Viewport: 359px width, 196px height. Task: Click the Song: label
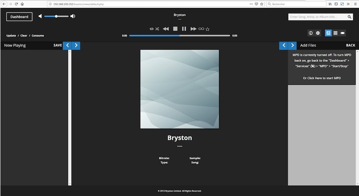point(195,163)
